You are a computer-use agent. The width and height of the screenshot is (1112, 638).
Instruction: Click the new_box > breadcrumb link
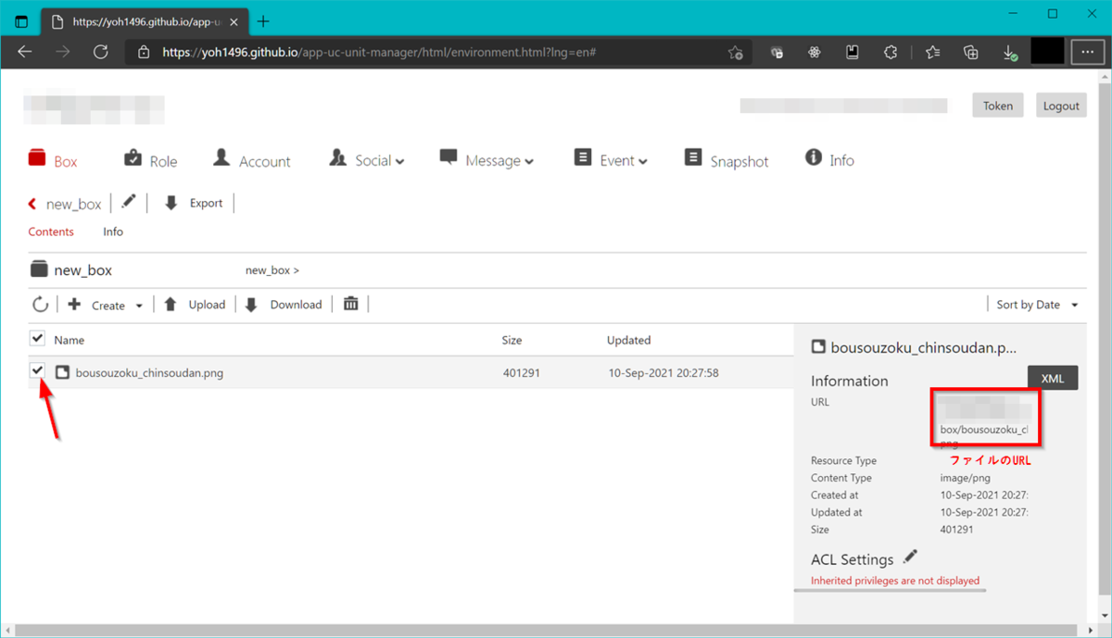coord(272,270)
